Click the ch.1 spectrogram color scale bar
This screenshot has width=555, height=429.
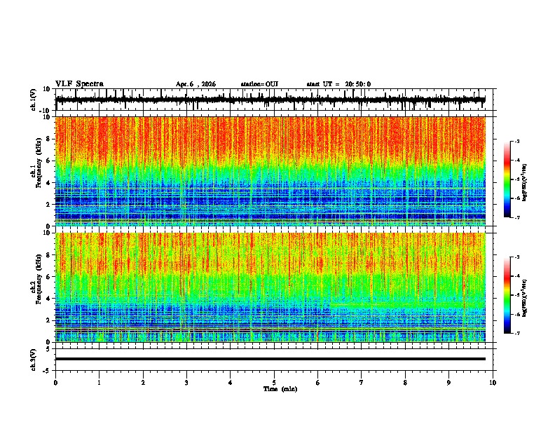click(x=507, y=179)
